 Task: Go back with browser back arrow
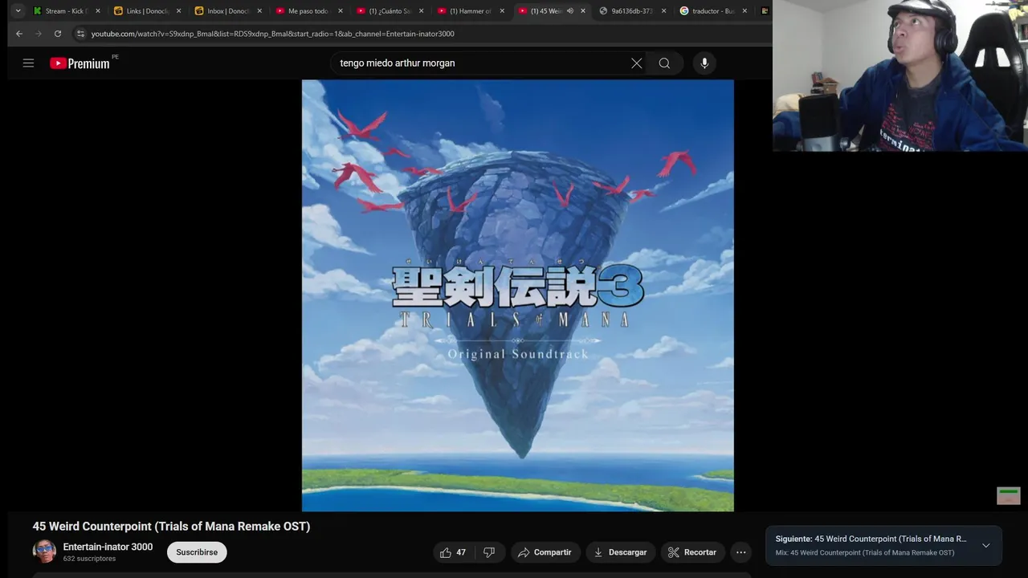click(x=19, y=34)
